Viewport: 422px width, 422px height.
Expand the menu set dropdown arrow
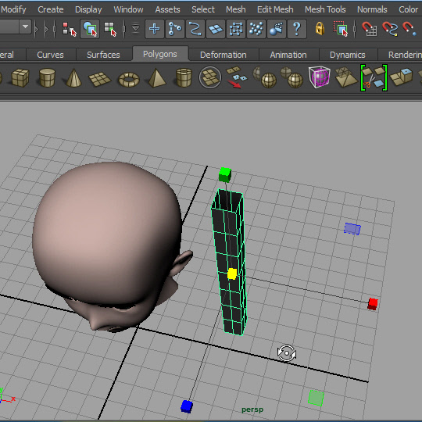coord(25,27)
